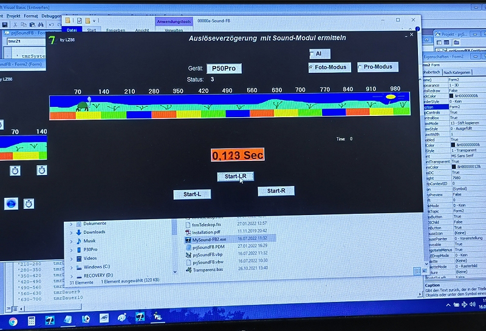Viewport: 486px width, 331px height.
Task: Click the Installation.pdf file
Action: point(207,231)
